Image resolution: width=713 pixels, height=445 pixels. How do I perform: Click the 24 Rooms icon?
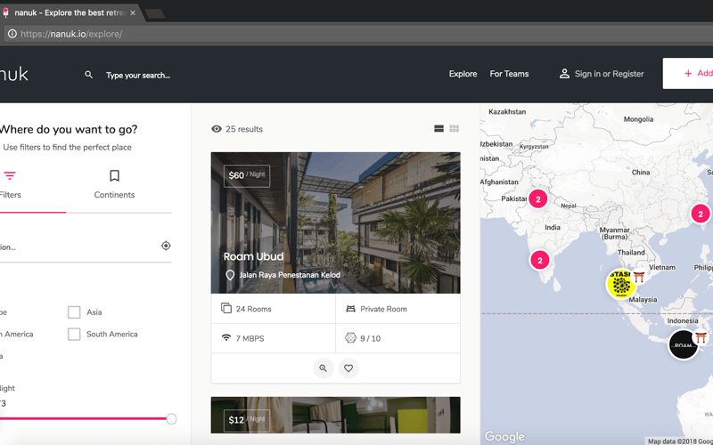pos(226,308)
